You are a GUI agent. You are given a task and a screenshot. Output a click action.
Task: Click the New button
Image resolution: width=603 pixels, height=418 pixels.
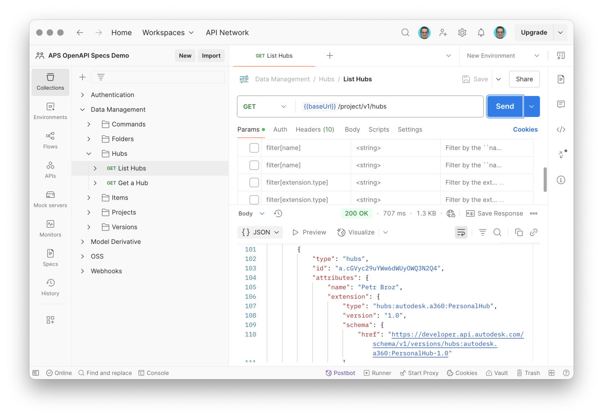click(x=185, y=56)
